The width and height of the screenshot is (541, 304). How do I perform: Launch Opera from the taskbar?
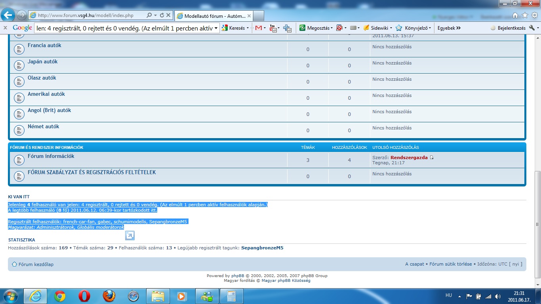coord(84,296)
